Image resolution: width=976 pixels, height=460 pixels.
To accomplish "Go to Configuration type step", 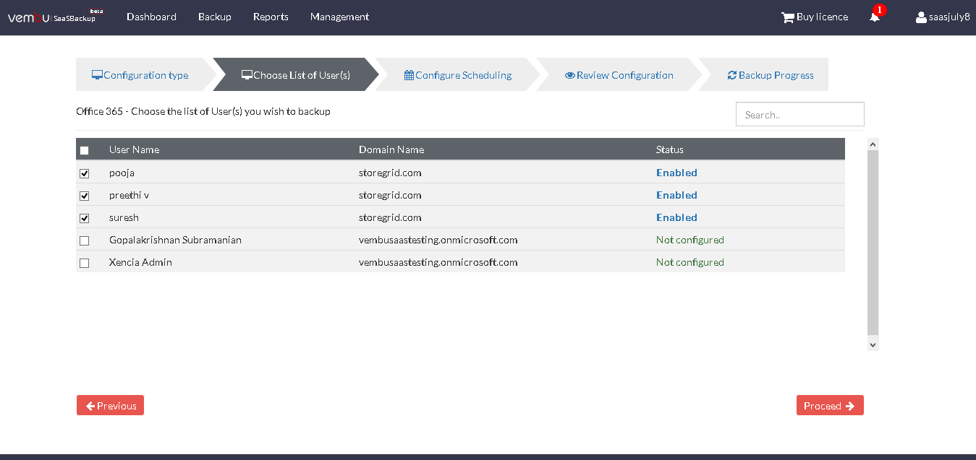I will click(140, 75).
